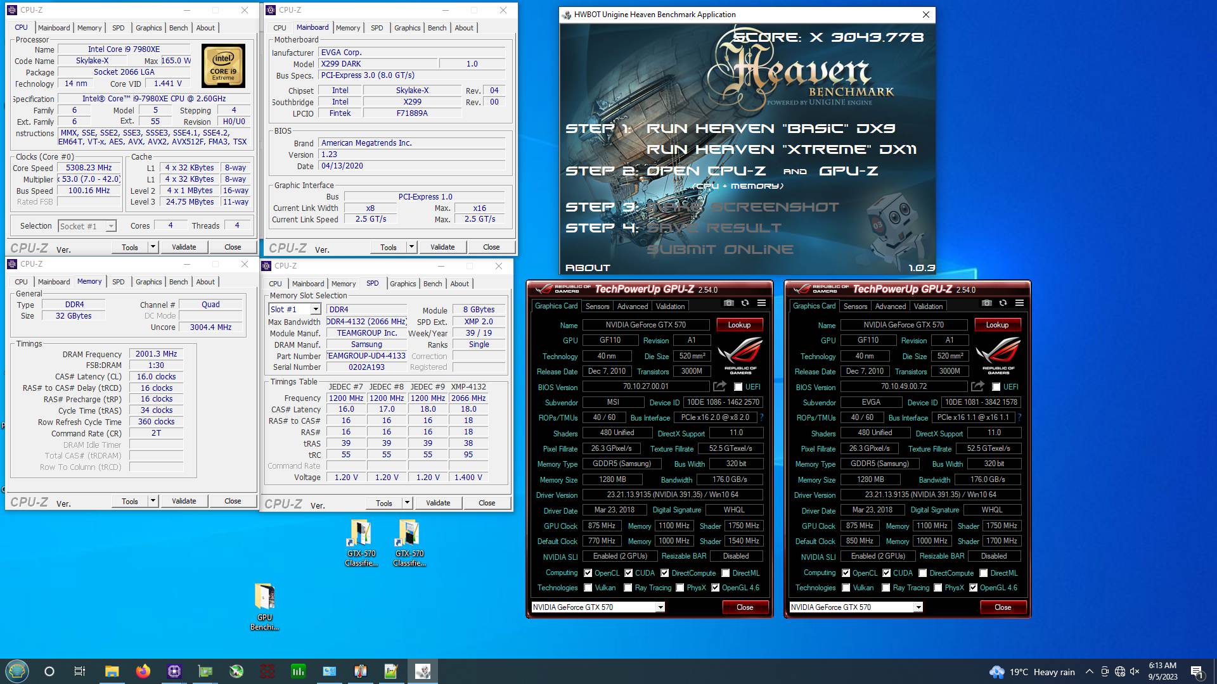
Task: Open Windows Task View
Action: [x=80, y=671]
